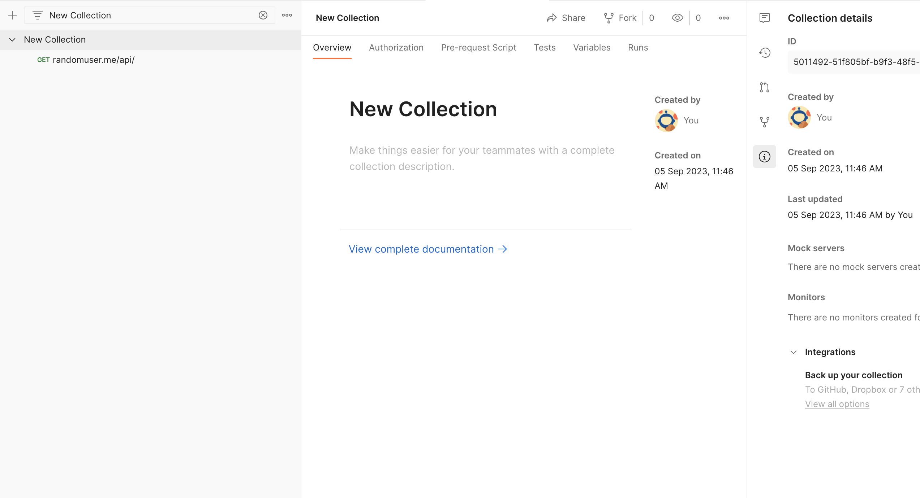
Task: Click the Share button
Action: point(566,18)
